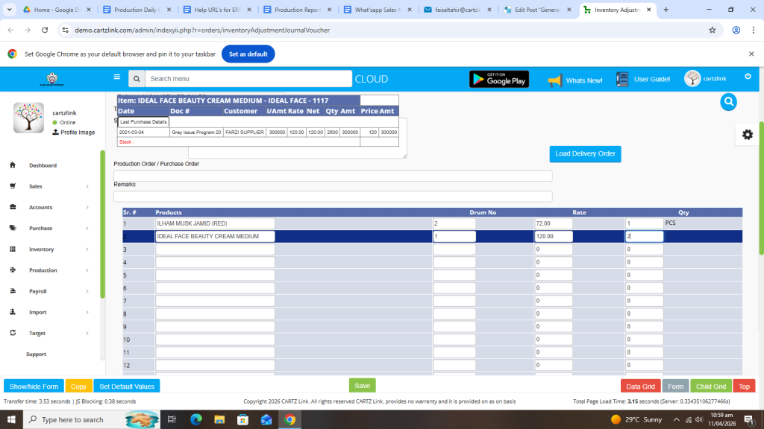The image size is (764, 429).
Task: Open Whats New megaphone announcement
Action: tap(575, 80)
